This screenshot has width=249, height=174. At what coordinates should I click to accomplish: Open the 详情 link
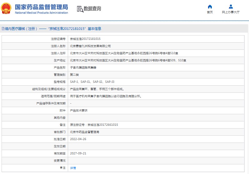[73, 168]
